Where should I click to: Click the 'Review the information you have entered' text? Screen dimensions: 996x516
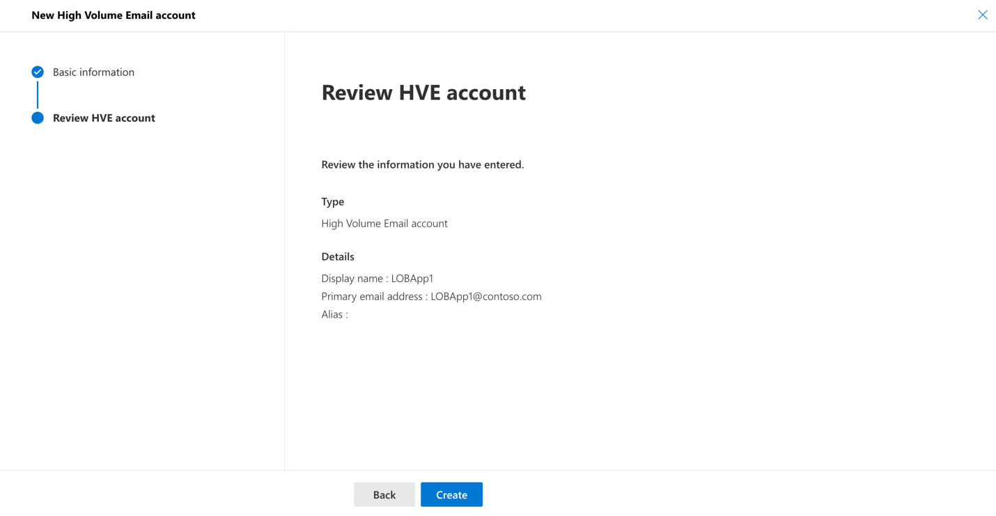(422, 165)
